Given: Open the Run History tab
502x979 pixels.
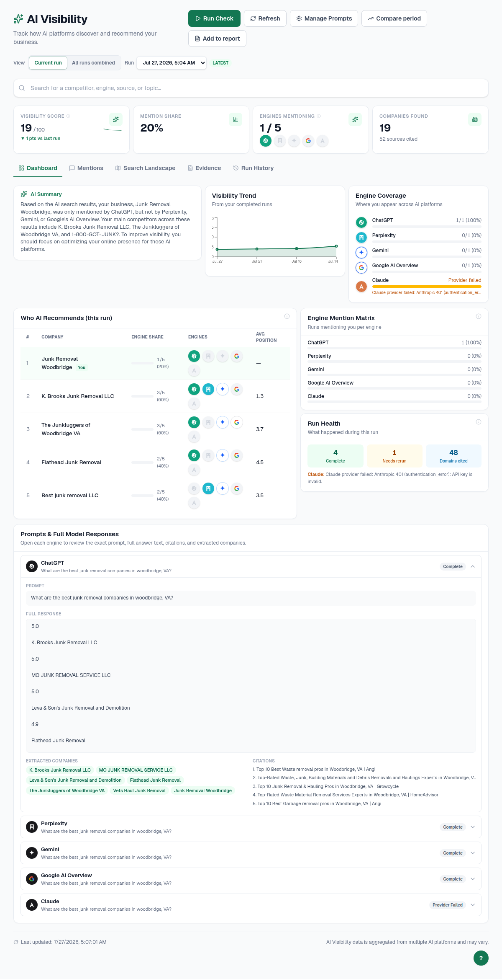Looking at the screenshot, I should click(254, 168).
